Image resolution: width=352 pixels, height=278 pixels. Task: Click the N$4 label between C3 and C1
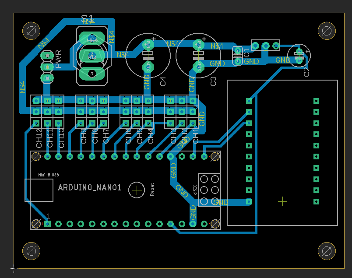pyautogui.click(x=217, y=46)
